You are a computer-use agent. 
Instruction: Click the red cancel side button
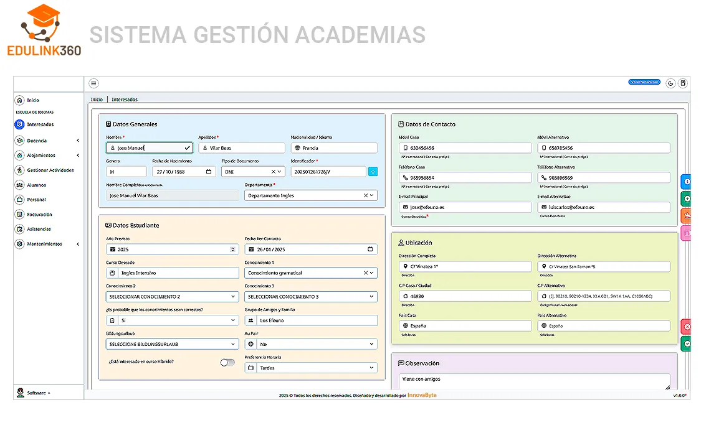click(x=686, y=327)
